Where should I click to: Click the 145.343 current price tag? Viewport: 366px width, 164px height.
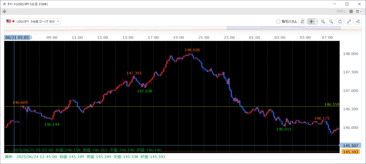point(350,152)
